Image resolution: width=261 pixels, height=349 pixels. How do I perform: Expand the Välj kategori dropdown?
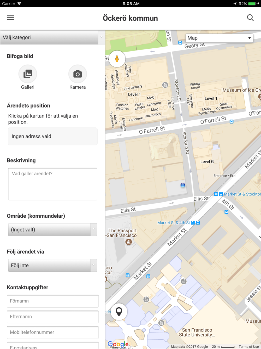click(53, 37)
